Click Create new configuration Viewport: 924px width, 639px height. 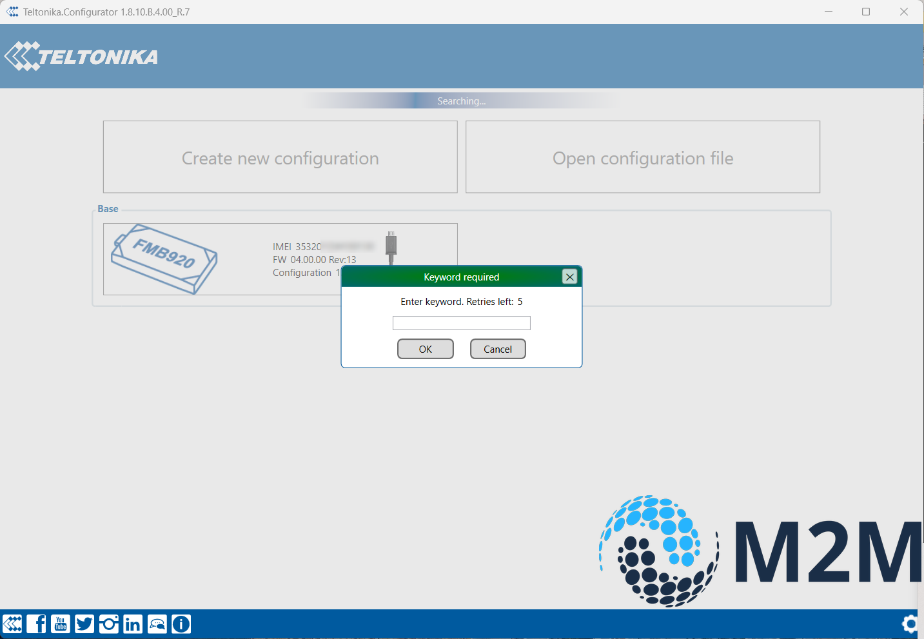tap(280, 157)
